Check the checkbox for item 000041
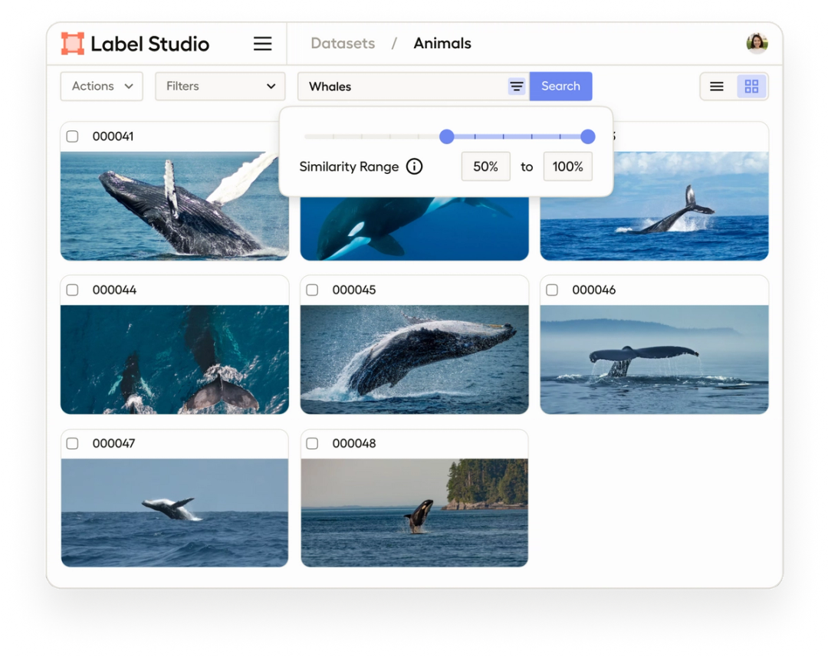 (72, 136)
